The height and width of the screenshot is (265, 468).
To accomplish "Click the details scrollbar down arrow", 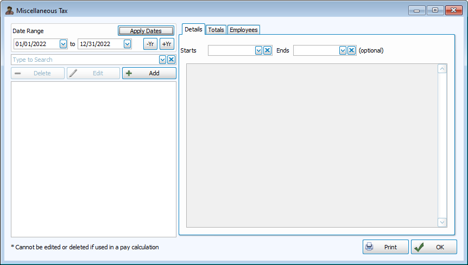I will tap(442, 222).
